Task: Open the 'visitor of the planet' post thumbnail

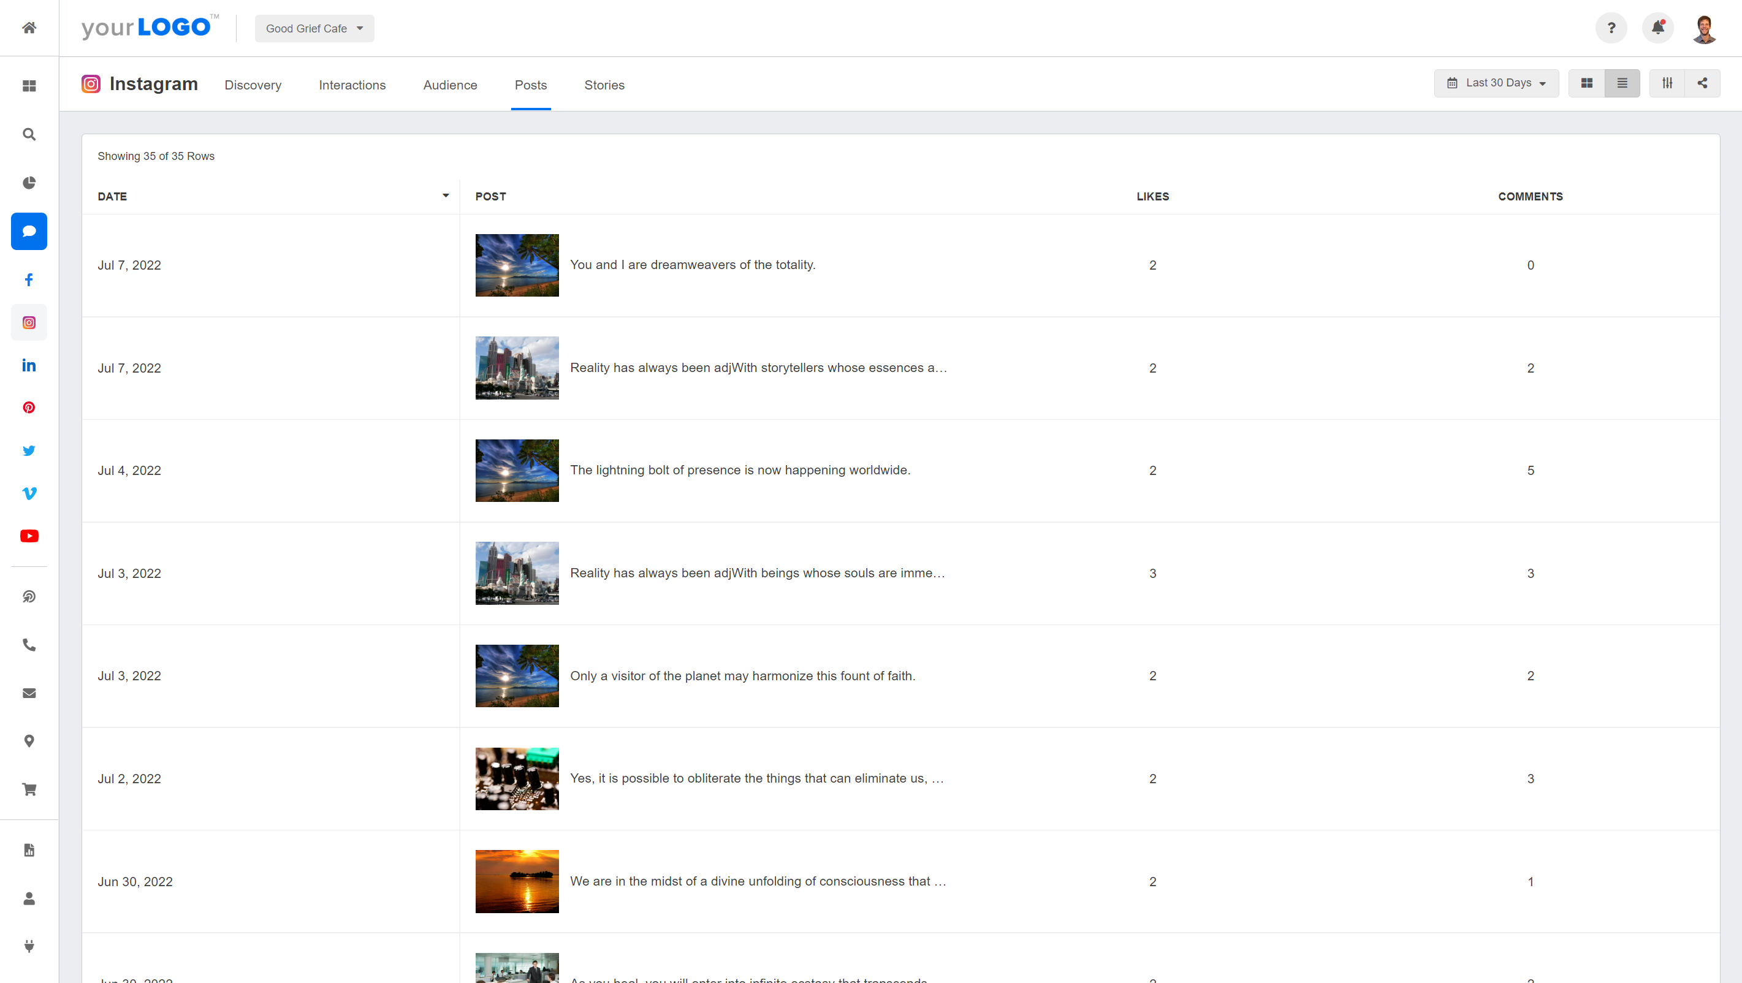Action: [517, 676]
